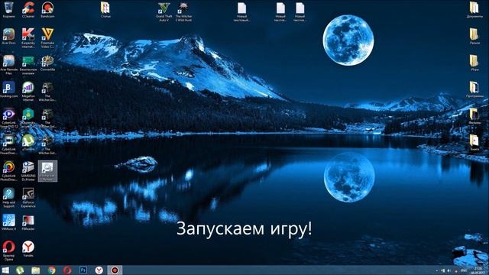This screenshot has width=489, height=275.
Task: Select the CyberLink PhotoDirector shortcut
Action: pos(8,171)
